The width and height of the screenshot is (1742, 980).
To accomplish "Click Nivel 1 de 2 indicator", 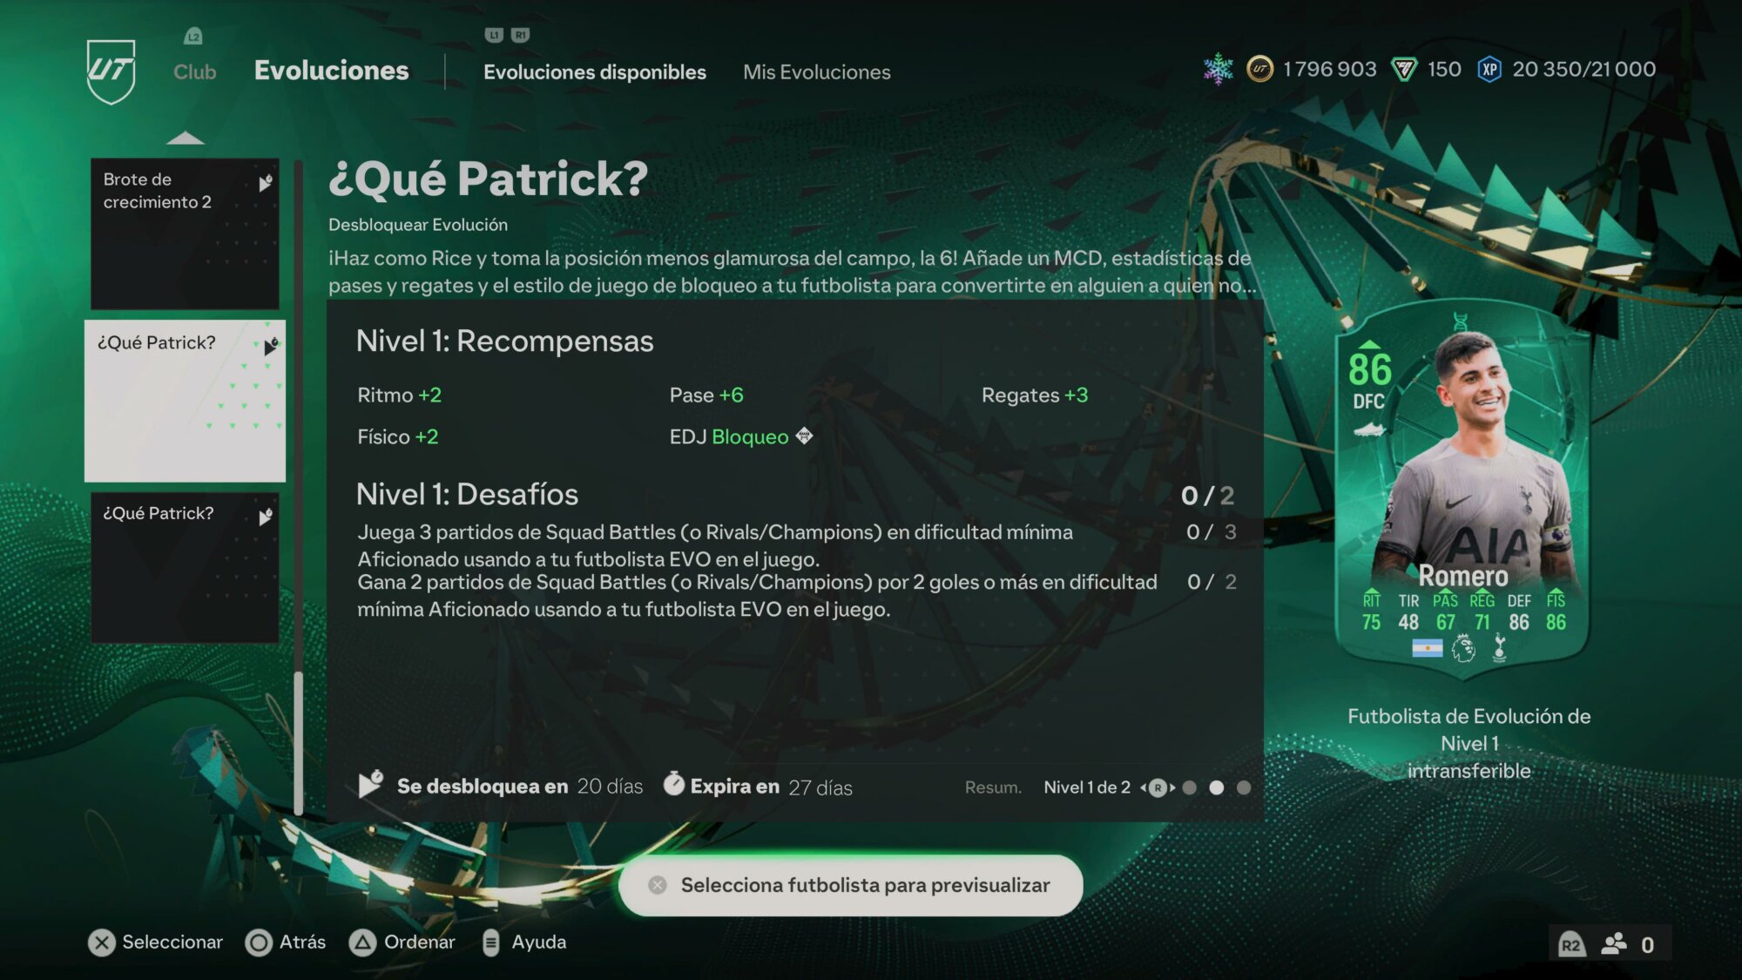I will (x=1087, y=787).
